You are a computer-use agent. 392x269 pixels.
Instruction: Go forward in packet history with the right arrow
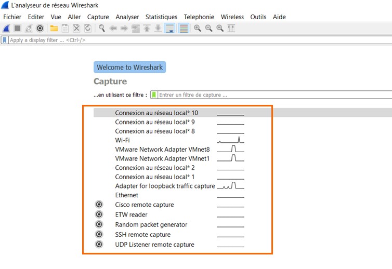(124, 28)
